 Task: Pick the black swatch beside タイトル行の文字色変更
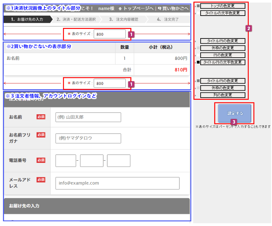198,62
